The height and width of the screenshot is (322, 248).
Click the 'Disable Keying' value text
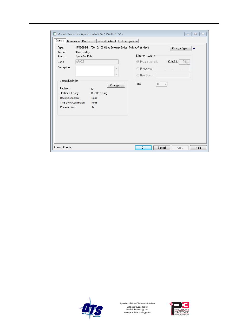pyautogui.click(x=99, y=93)
